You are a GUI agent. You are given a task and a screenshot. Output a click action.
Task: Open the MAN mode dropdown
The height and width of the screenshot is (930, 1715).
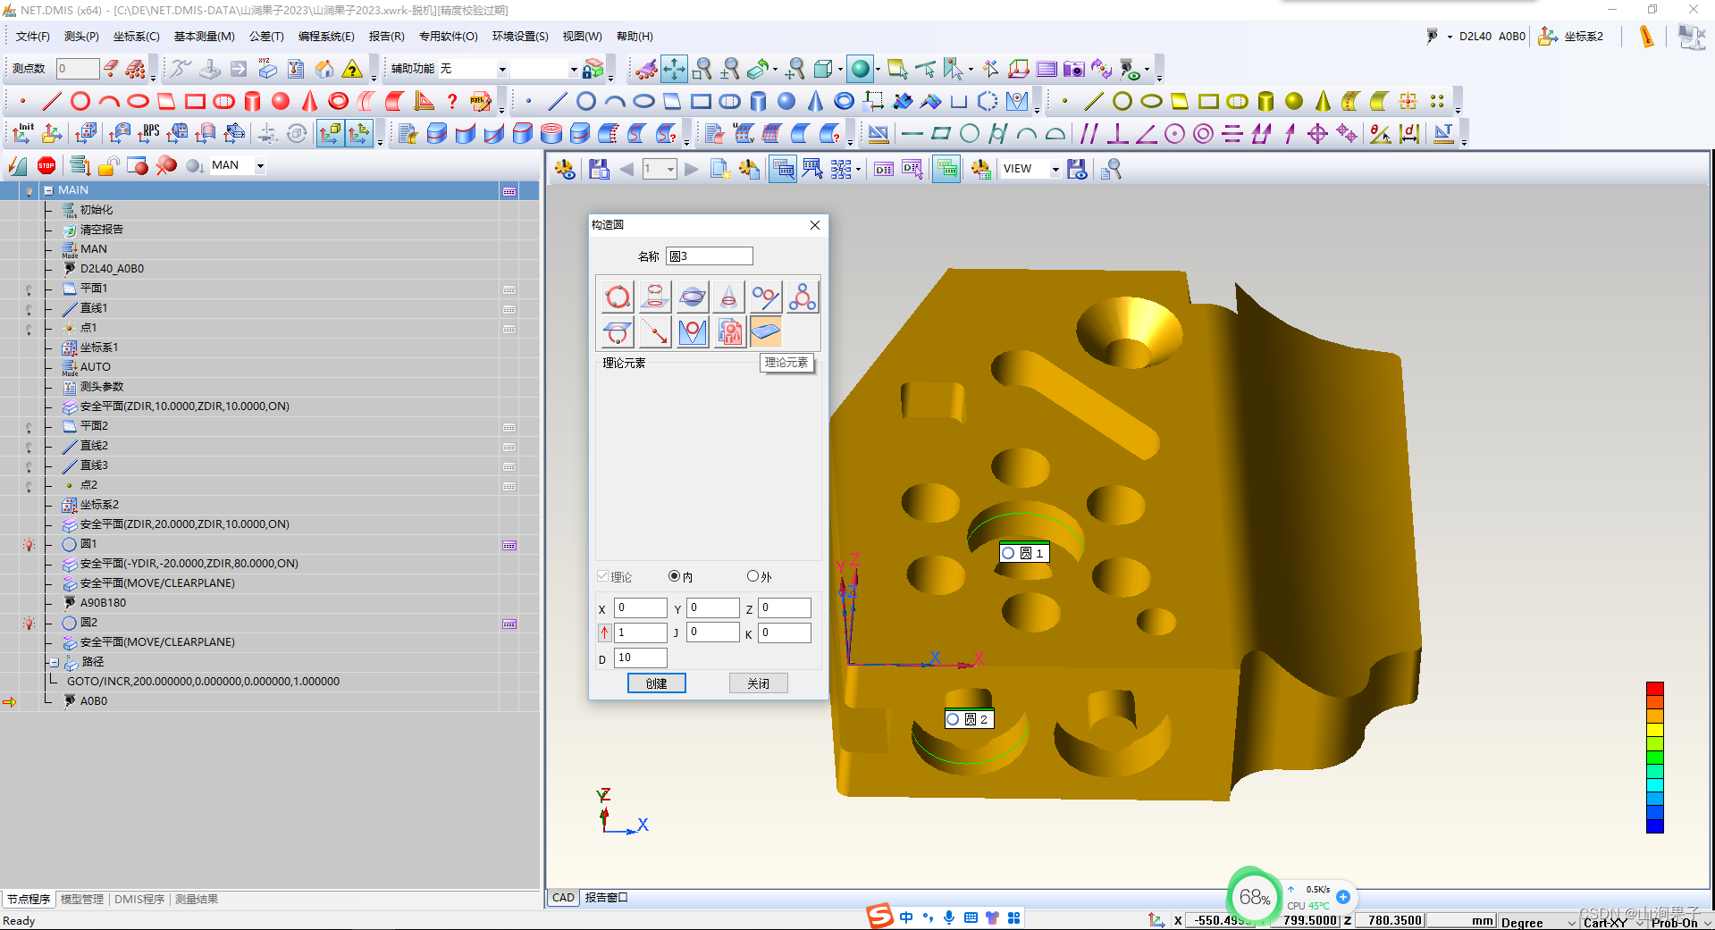260,165
